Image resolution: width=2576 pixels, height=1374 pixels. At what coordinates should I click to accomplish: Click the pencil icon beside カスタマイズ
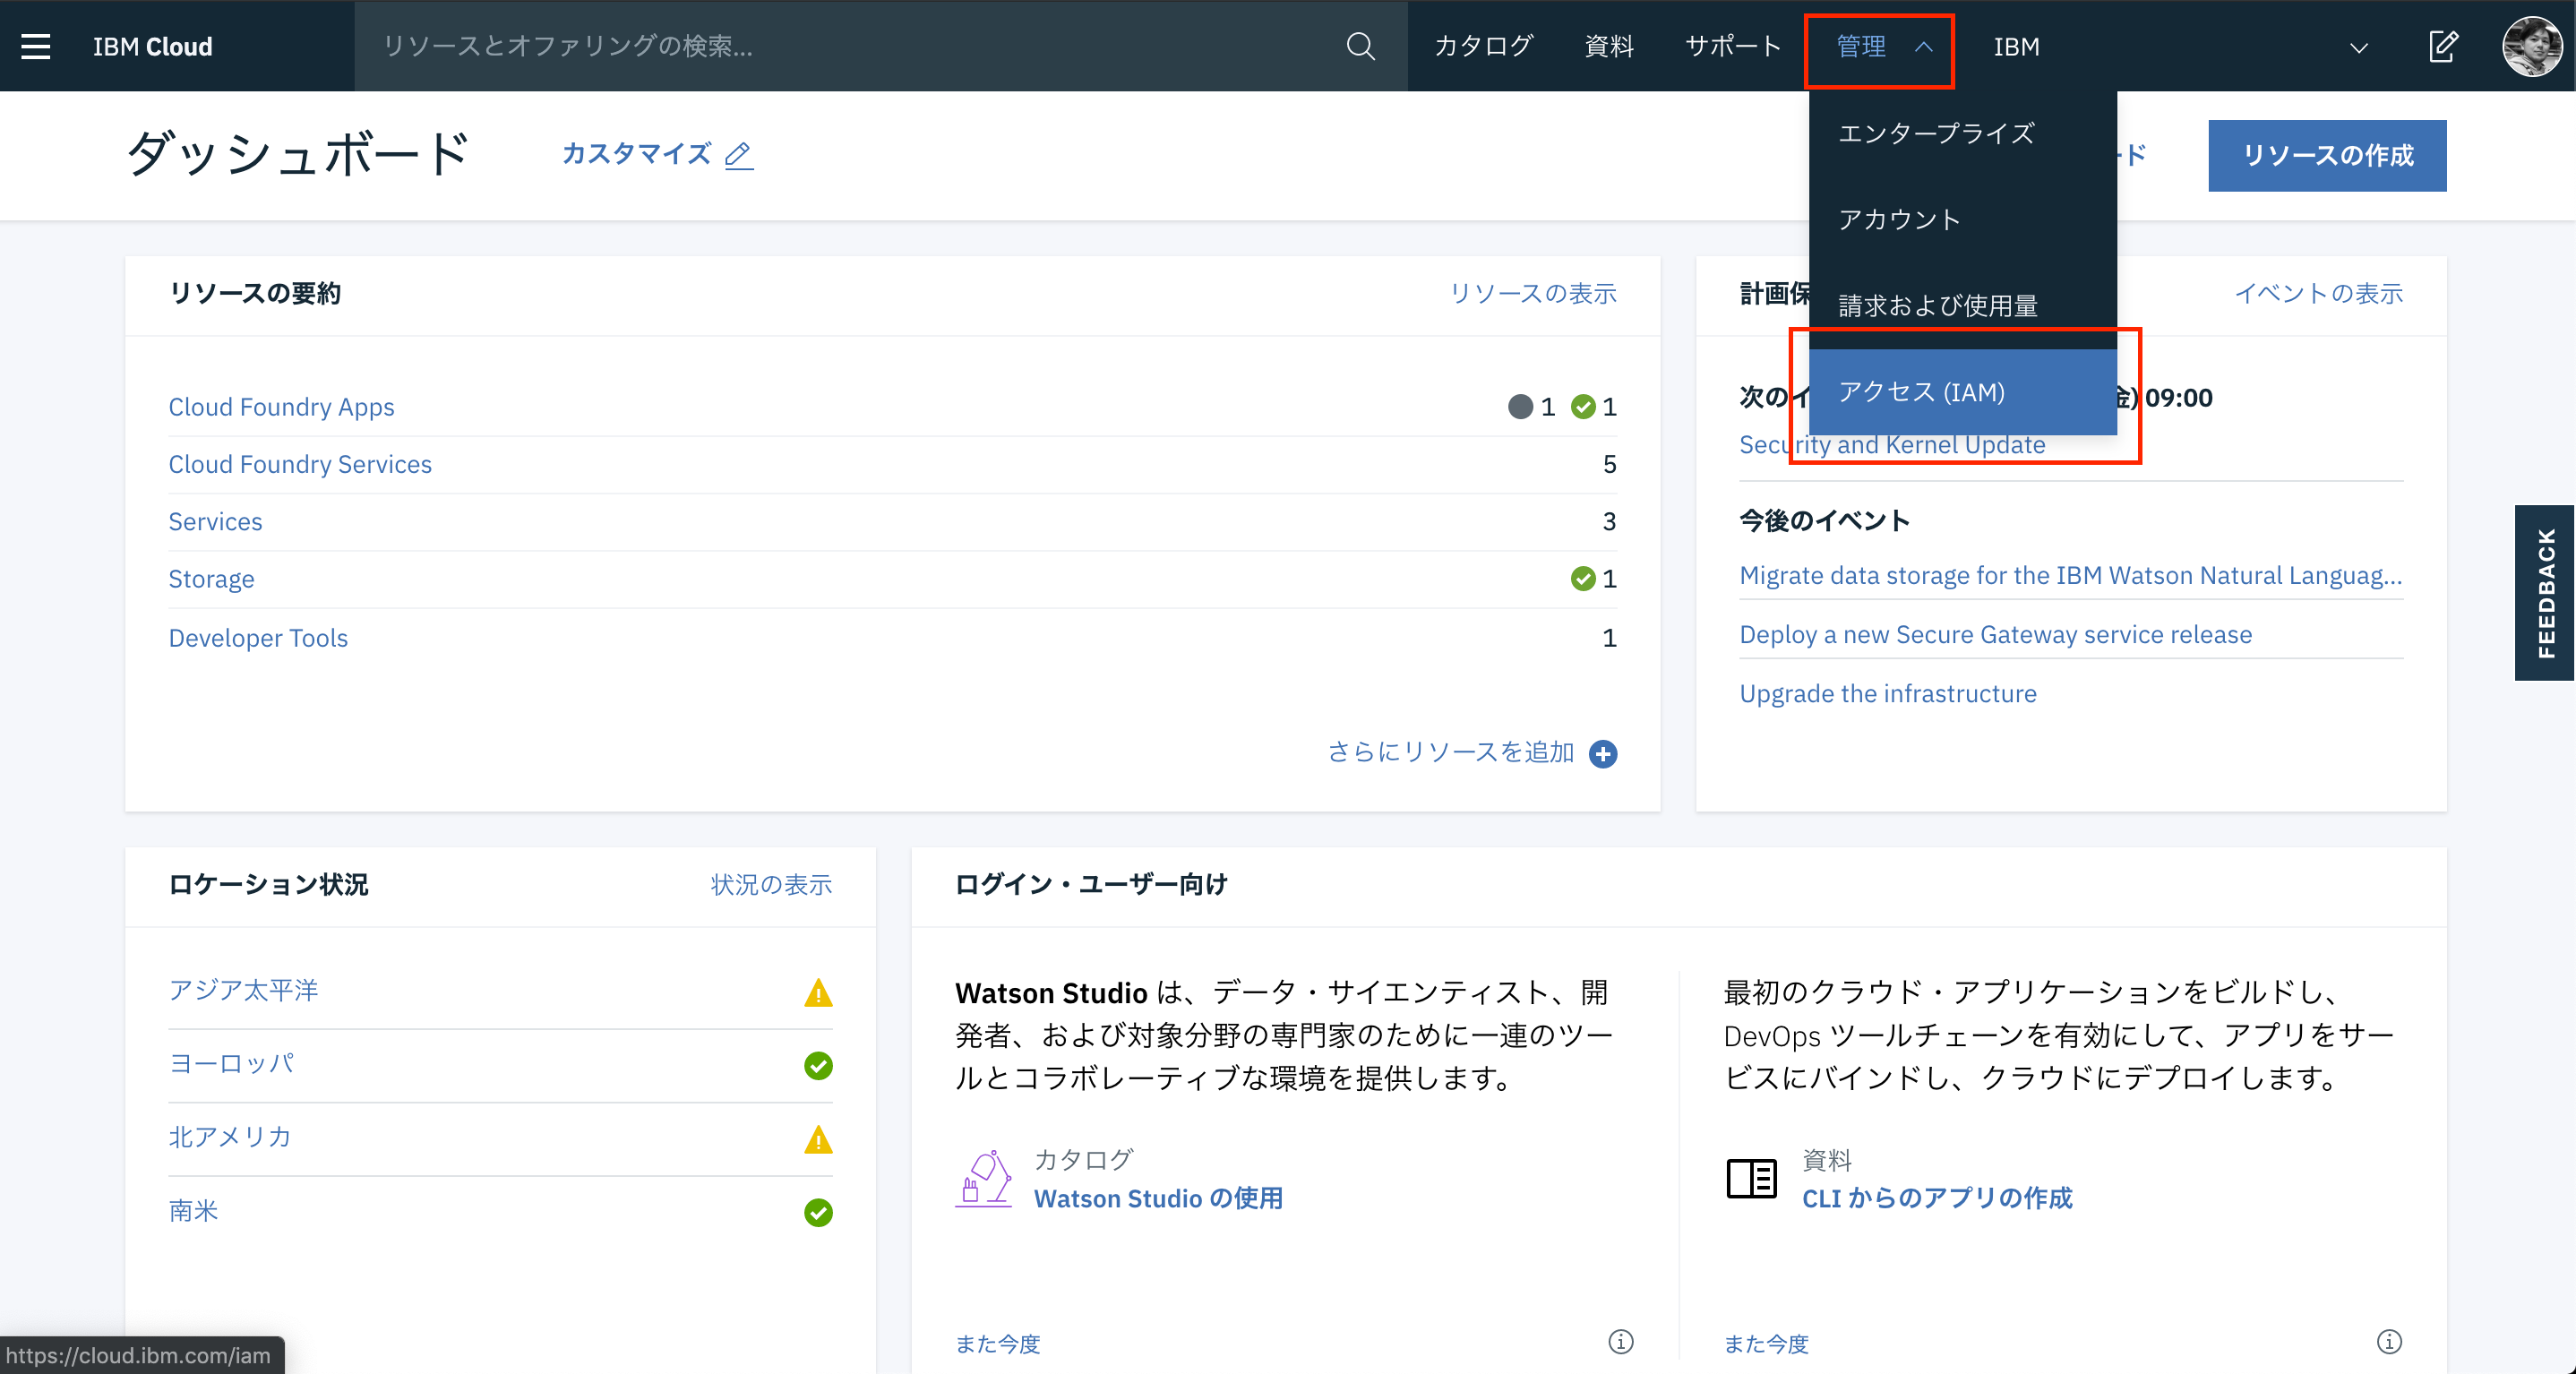click(739, 155)
